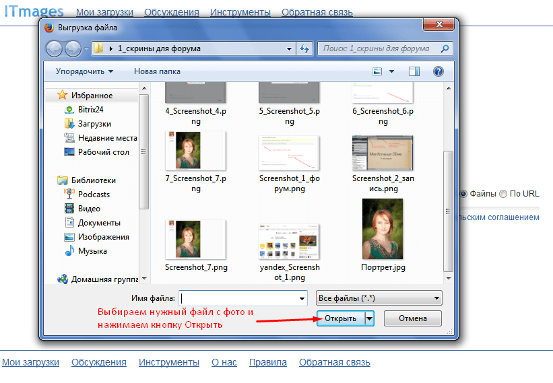This screenshot has width=553, height=383.
Task: Select the Файлы radio button
Action: click(463, 194)
